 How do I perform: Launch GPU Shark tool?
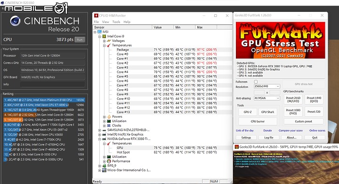(267, 112)
